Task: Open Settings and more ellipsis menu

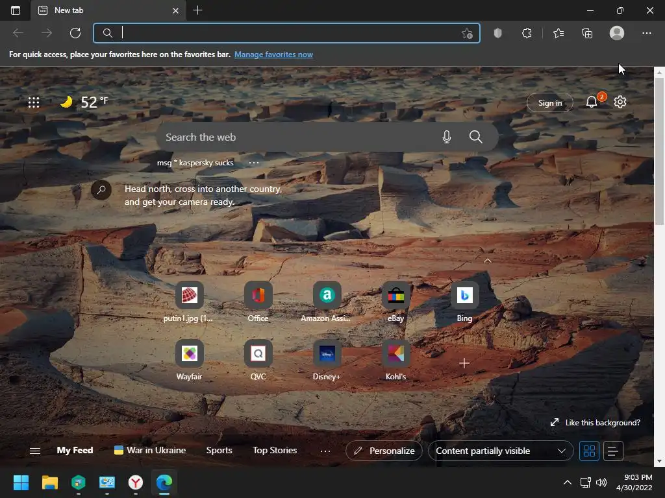Action: click(646, 33)
